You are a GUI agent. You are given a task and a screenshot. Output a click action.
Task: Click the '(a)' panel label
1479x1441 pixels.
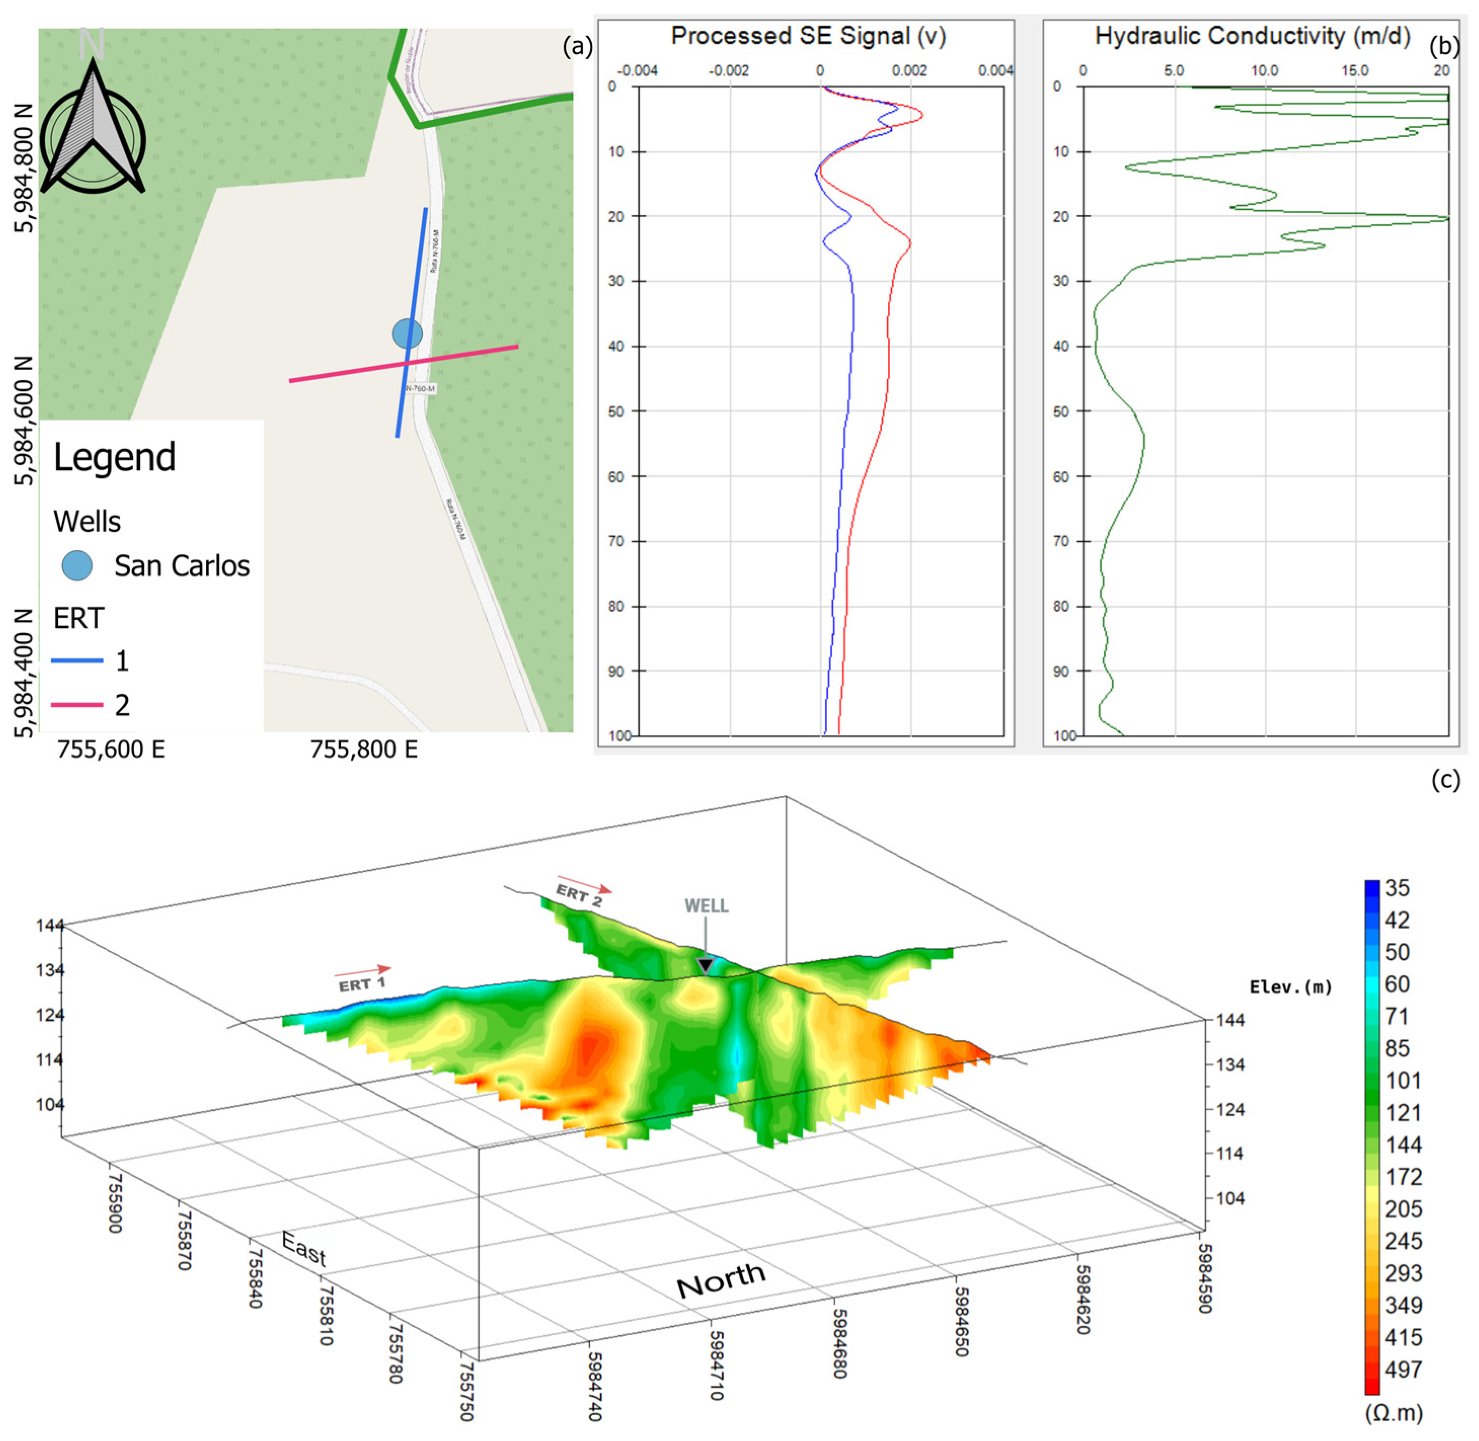(577, 47)
